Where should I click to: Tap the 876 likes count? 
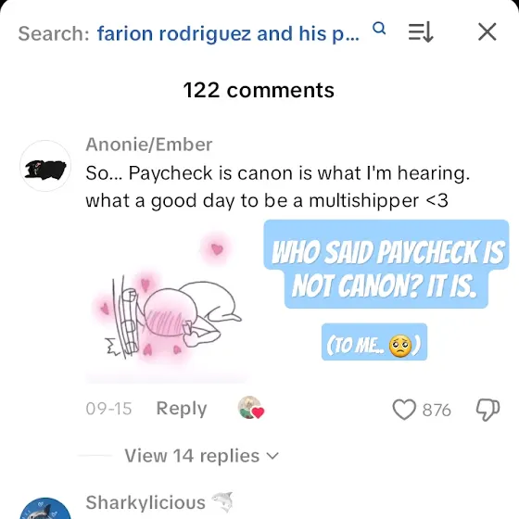[x=437, y=410]
